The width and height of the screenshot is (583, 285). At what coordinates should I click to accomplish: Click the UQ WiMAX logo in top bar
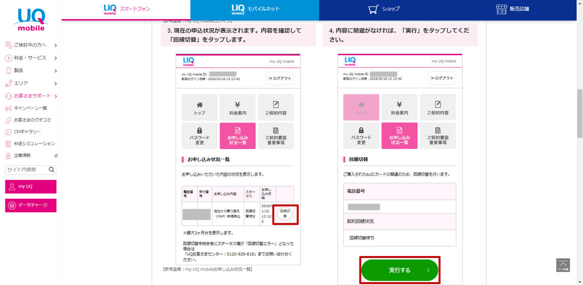coord(238,9)
